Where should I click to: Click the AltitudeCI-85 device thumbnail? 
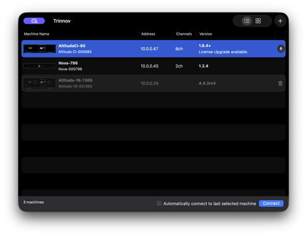pos(39,49)
